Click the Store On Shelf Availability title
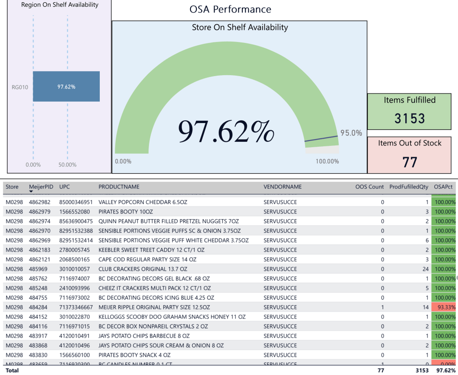This screenshot has width=458, height=375. point(240,27)
